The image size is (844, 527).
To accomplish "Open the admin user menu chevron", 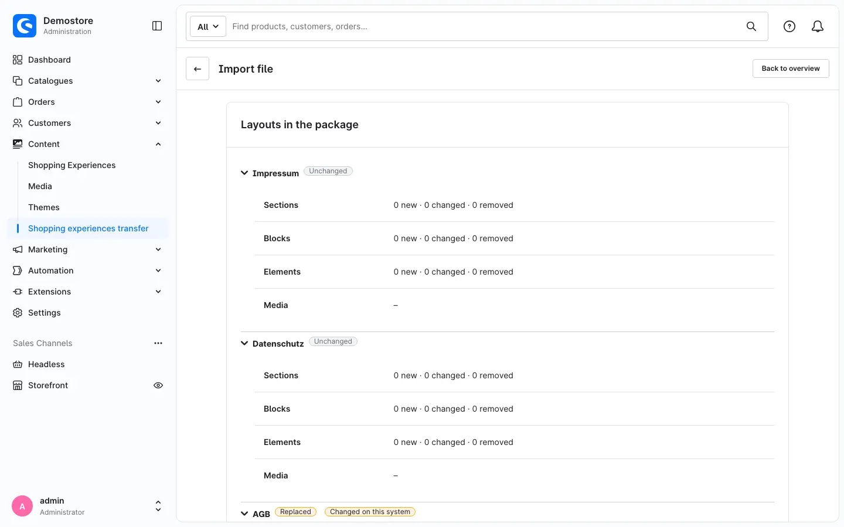I will click(x=158, y=506).
